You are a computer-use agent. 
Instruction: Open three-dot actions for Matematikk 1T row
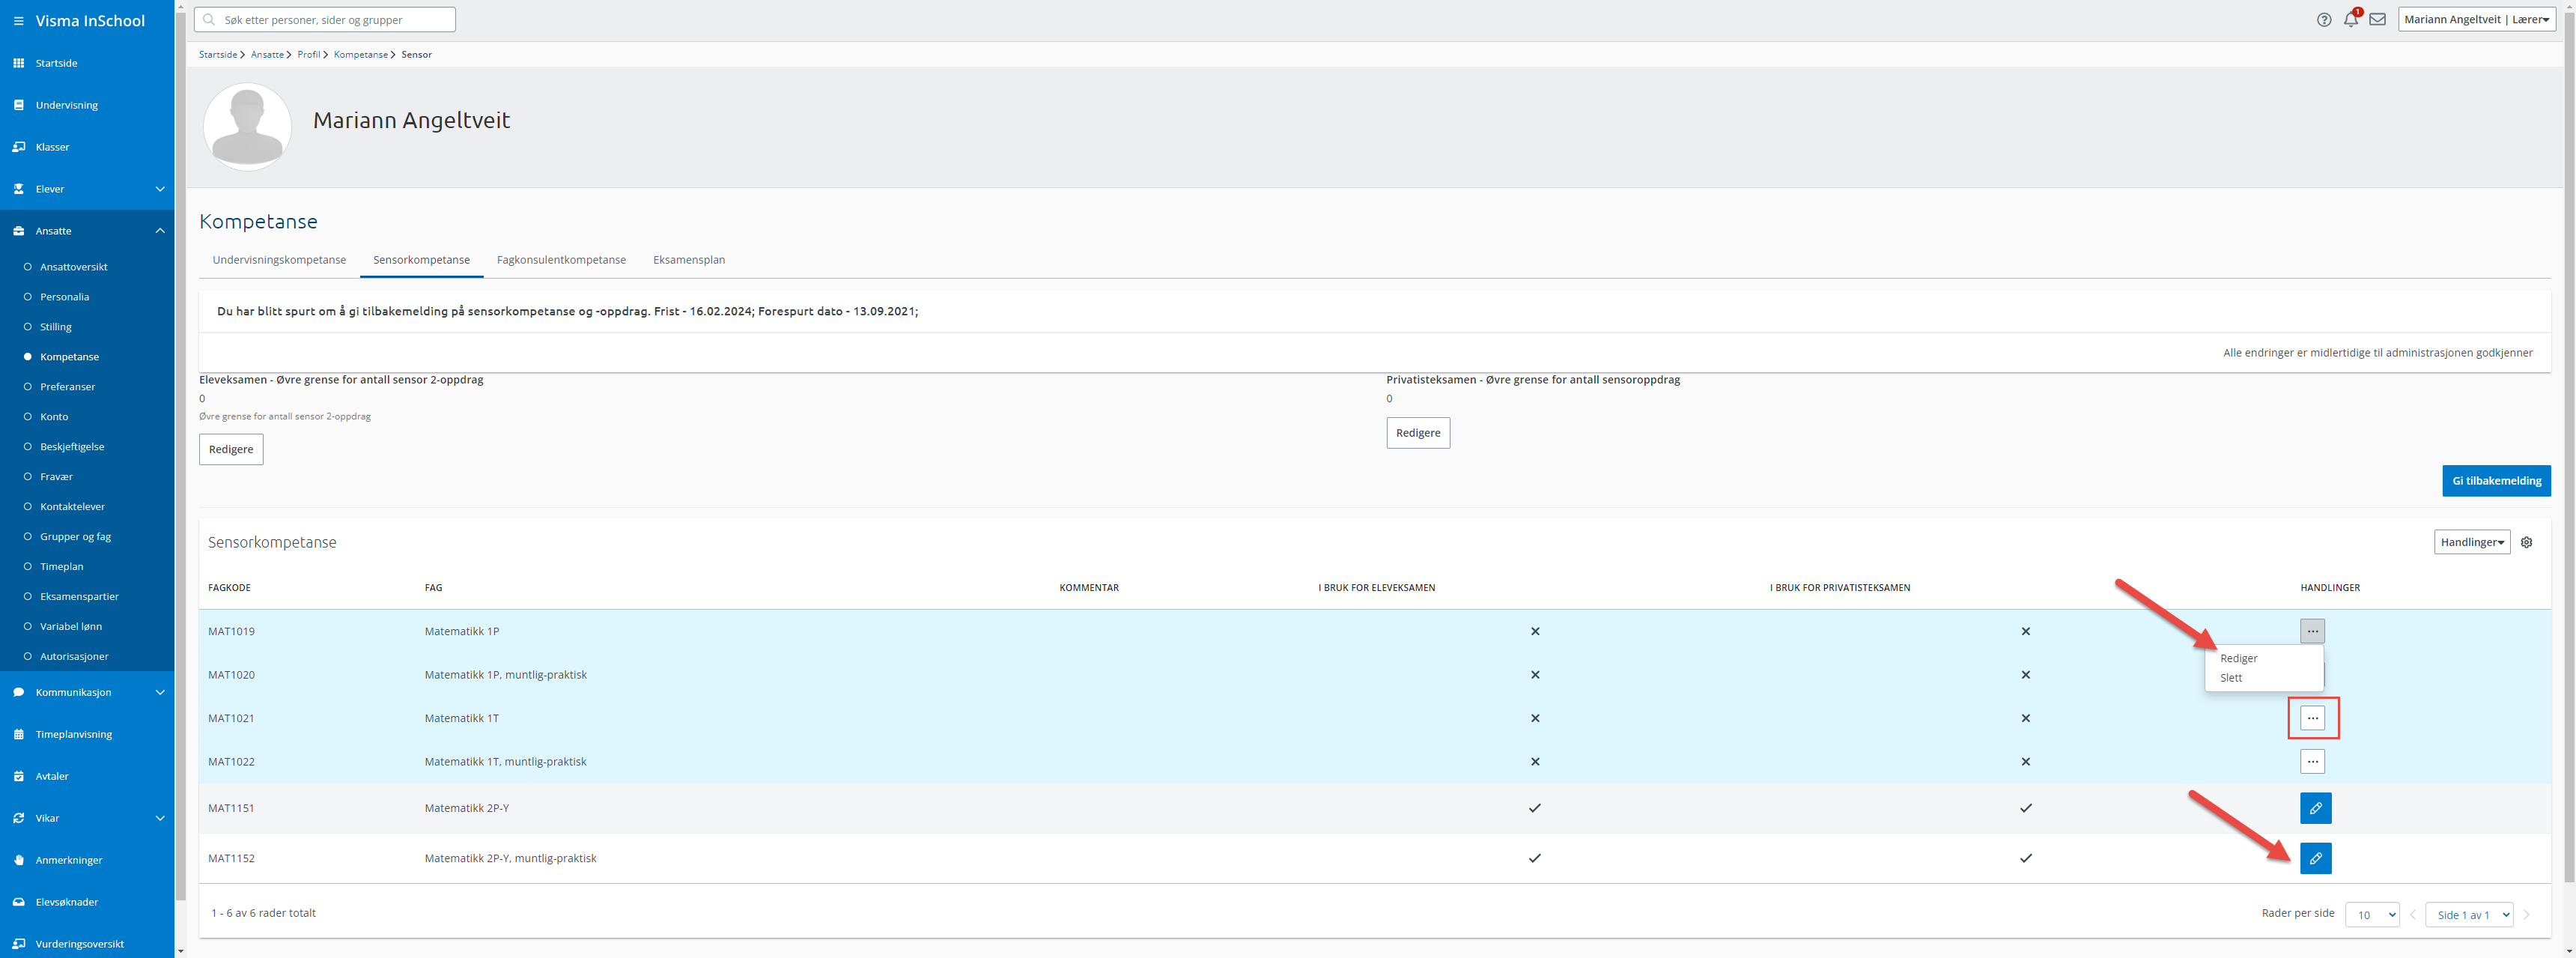coord(2312,718)
